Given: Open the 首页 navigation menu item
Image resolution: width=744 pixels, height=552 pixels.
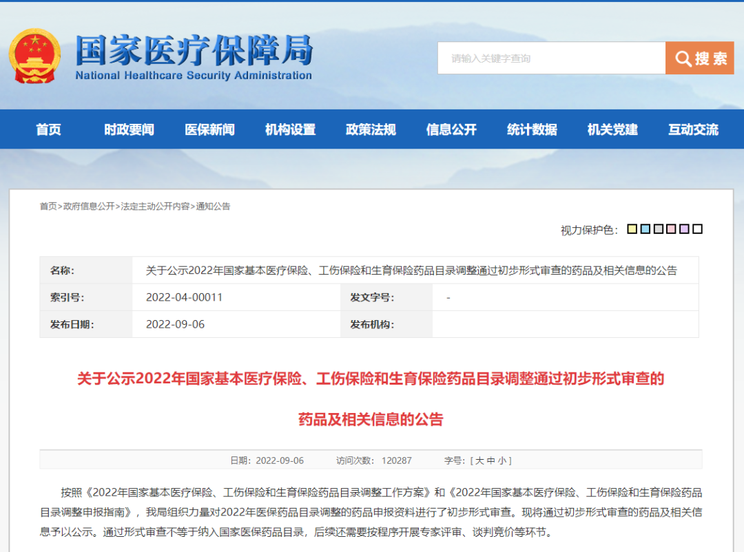Looking at the screenshot, I should pyautogui.click(x=48, y=129).
